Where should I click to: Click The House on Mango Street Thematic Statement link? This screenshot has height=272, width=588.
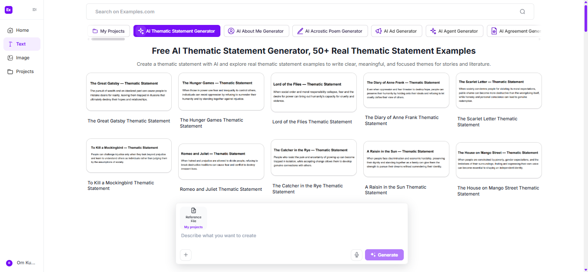[x=498, y=191]
